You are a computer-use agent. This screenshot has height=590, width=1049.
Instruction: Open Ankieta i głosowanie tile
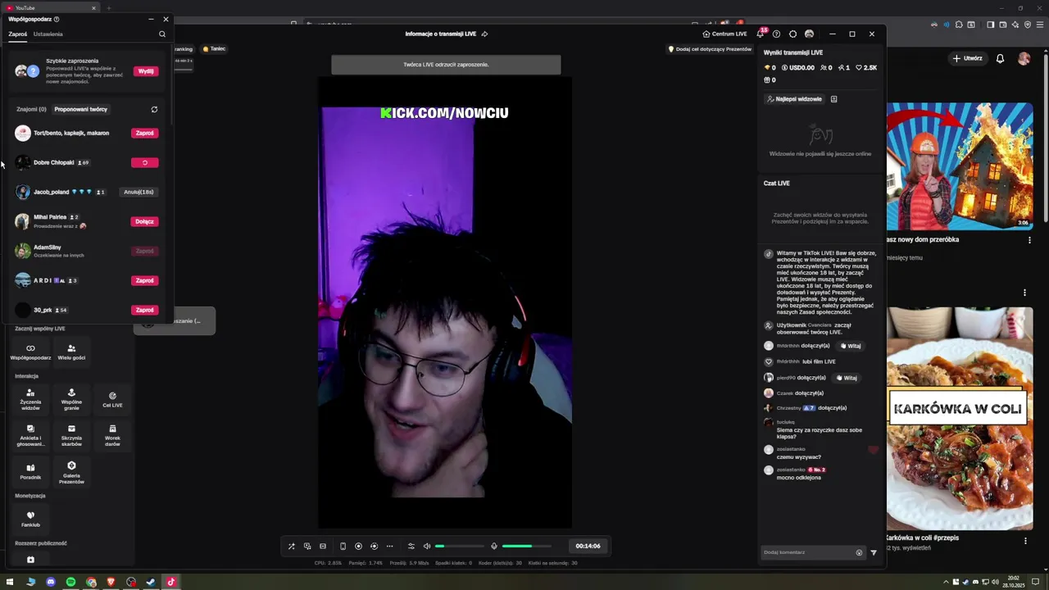[x=30, y=435]
